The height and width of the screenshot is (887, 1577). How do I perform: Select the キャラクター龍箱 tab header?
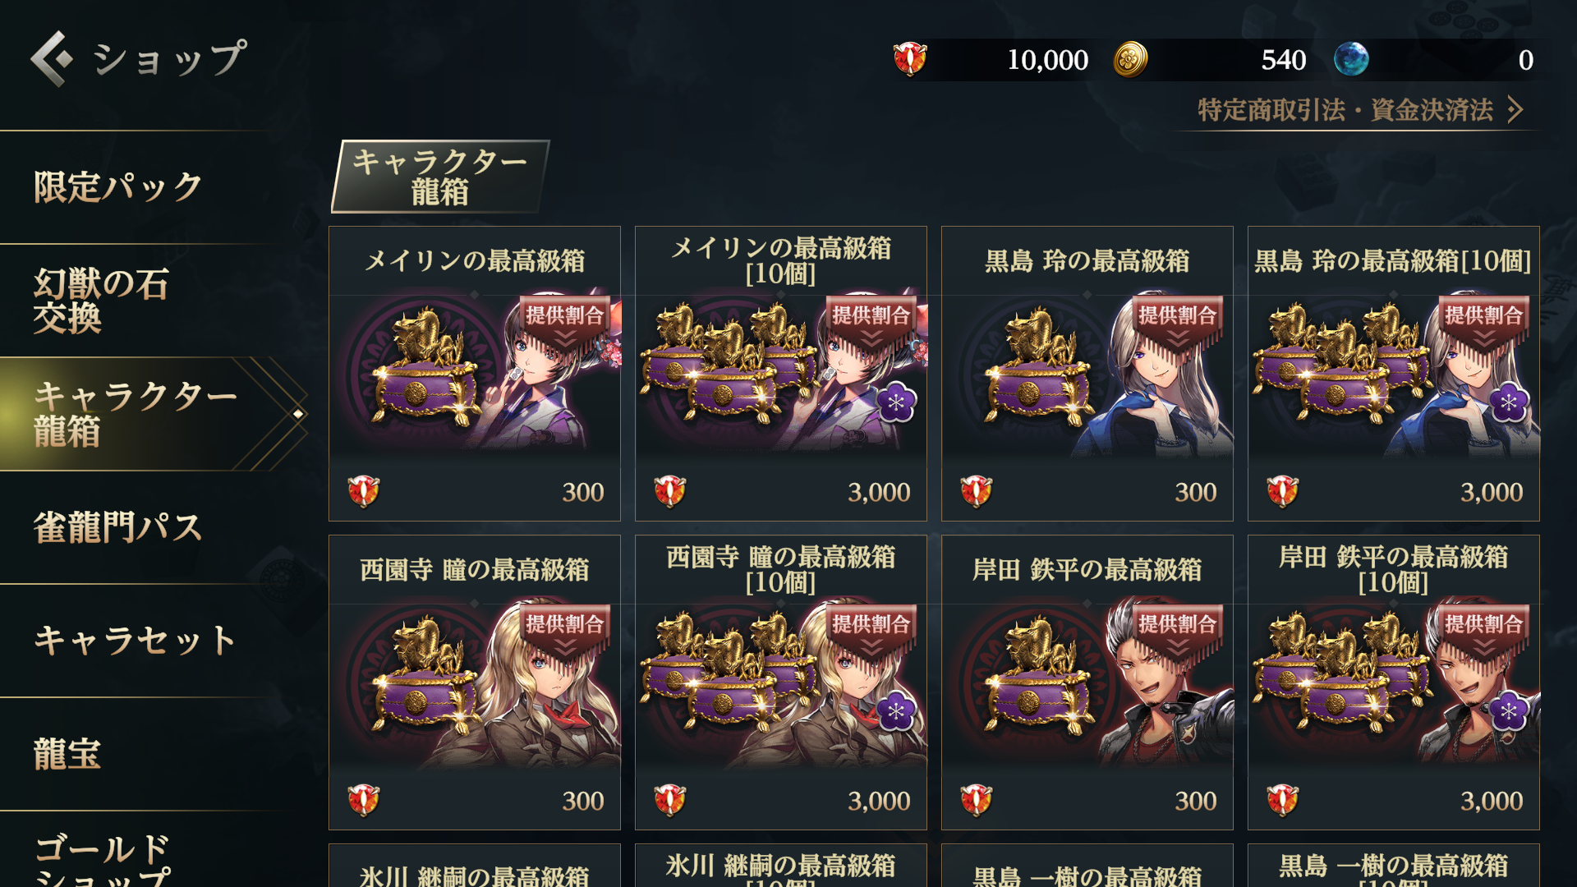coord(440,177)
